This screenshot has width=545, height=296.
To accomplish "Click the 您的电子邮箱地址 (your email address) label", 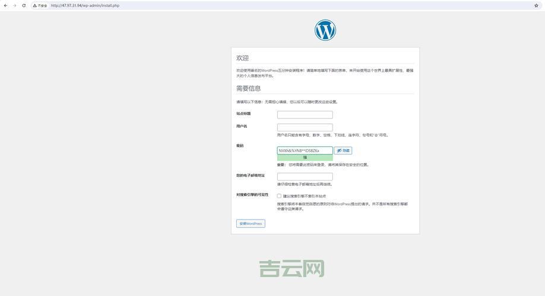I will pyautogui.click(x=251, y=175).
